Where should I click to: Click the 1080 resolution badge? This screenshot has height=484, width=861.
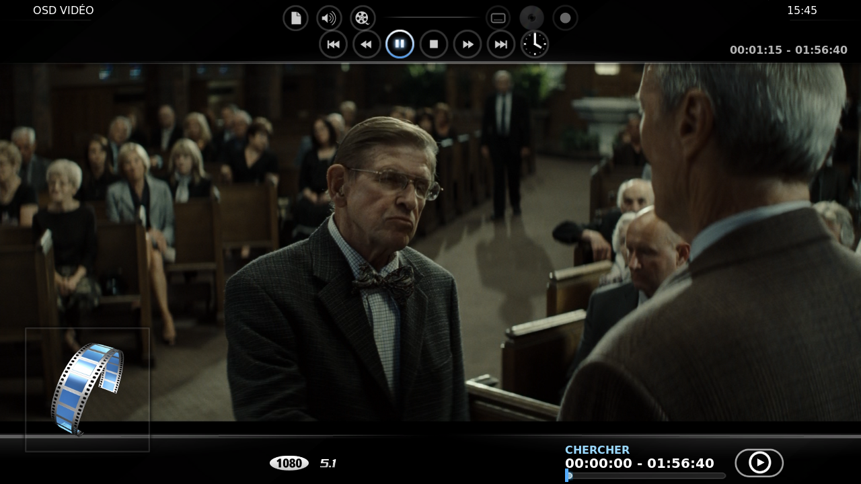[x=289, y=463]
